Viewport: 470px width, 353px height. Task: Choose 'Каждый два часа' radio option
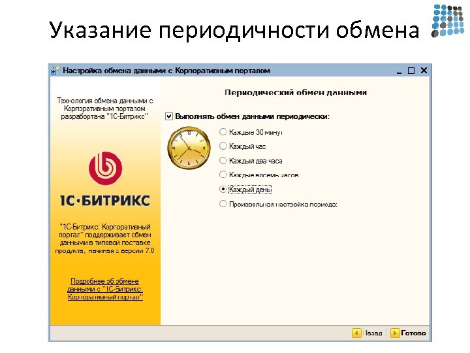223,161
